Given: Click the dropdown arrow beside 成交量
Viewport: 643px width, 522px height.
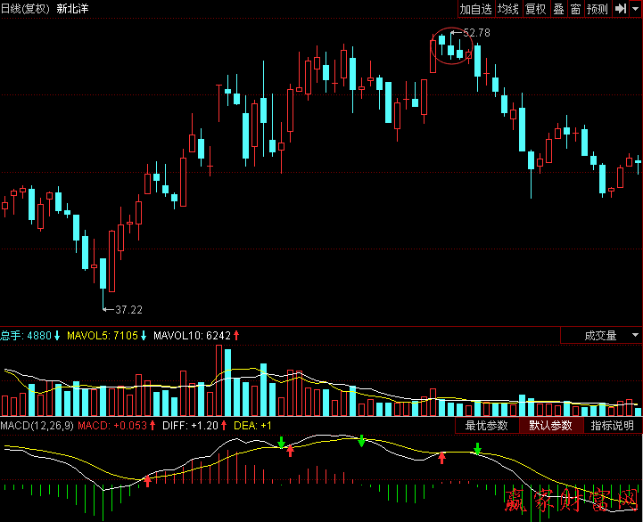Looking at the screenshot, I should pyautogui.click(x=634, y=336).
